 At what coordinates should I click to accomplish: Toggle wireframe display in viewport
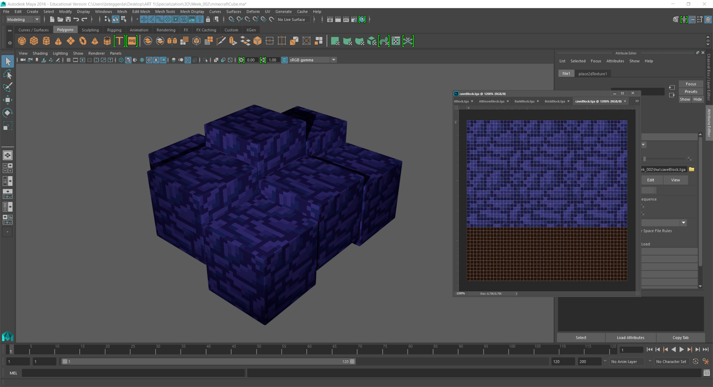pyautogui.click(x=121, y=60)
